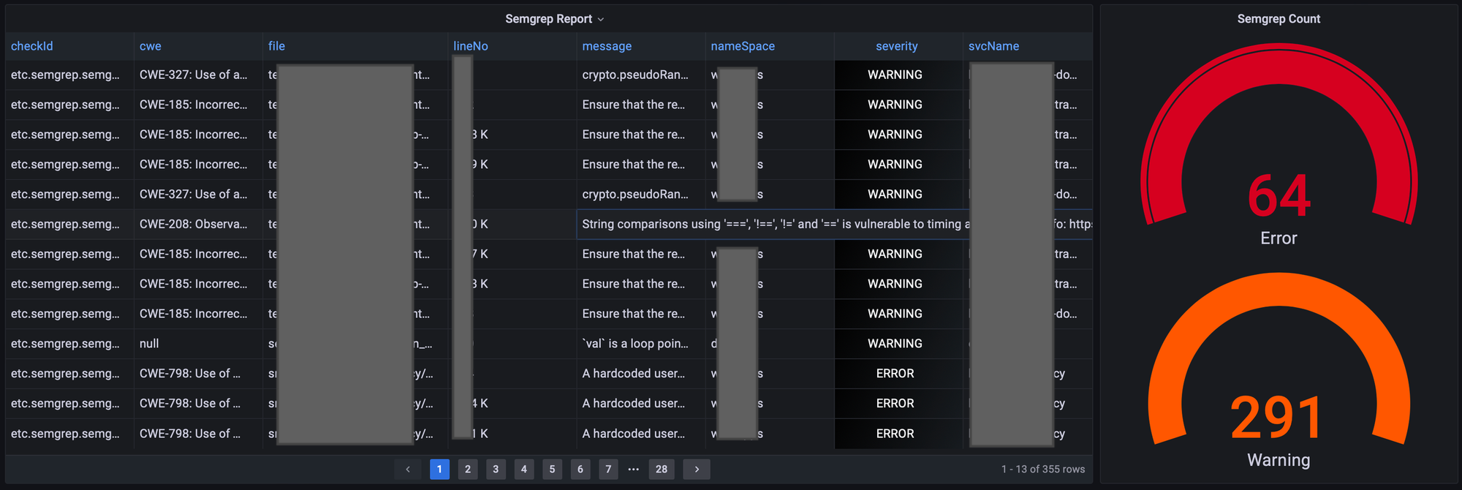
Task: Navigate to page 6 of rows
Action: click(580, 470)
